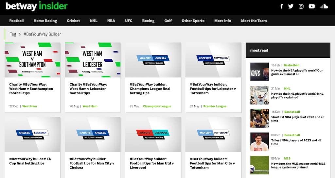Open the Cricket menu

pos(73,21)
